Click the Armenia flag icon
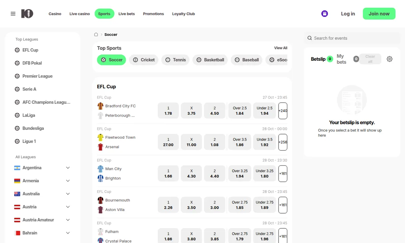 point(17,181)
